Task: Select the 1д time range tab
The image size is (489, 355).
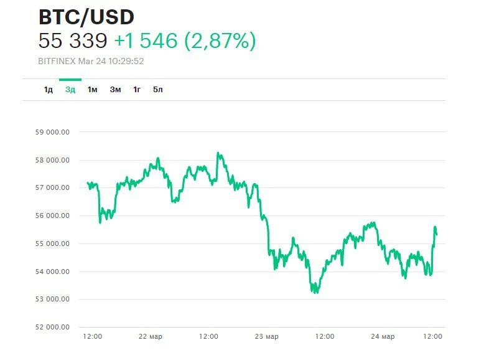Action: click(49, 90)
